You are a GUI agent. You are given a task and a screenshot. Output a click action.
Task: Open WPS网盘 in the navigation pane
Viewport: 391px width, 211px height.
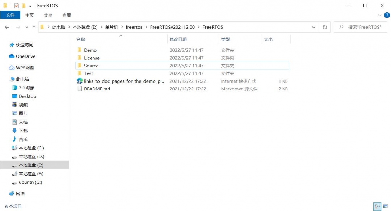[25, 68]
